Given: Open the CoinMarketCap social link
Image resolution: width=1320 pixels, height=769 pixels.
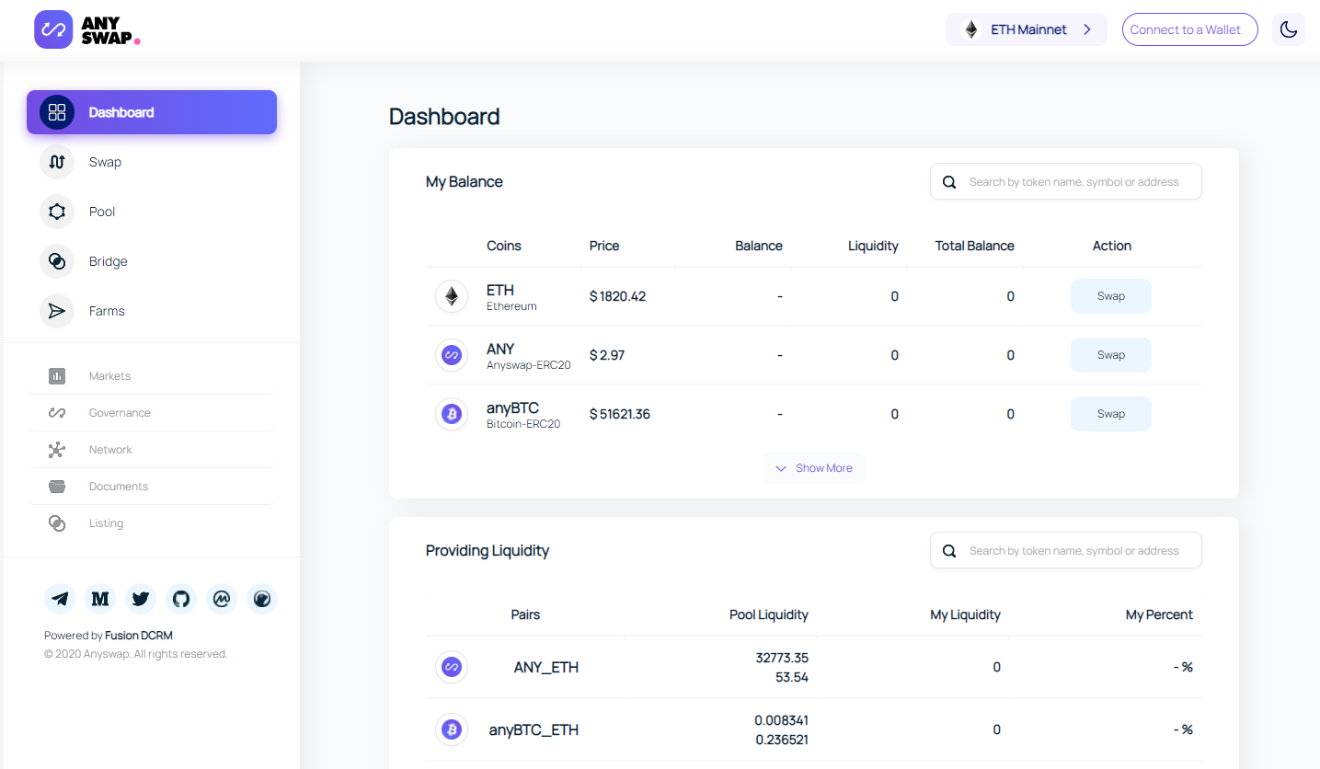Looking at the screenshot, I should [222, 599].
